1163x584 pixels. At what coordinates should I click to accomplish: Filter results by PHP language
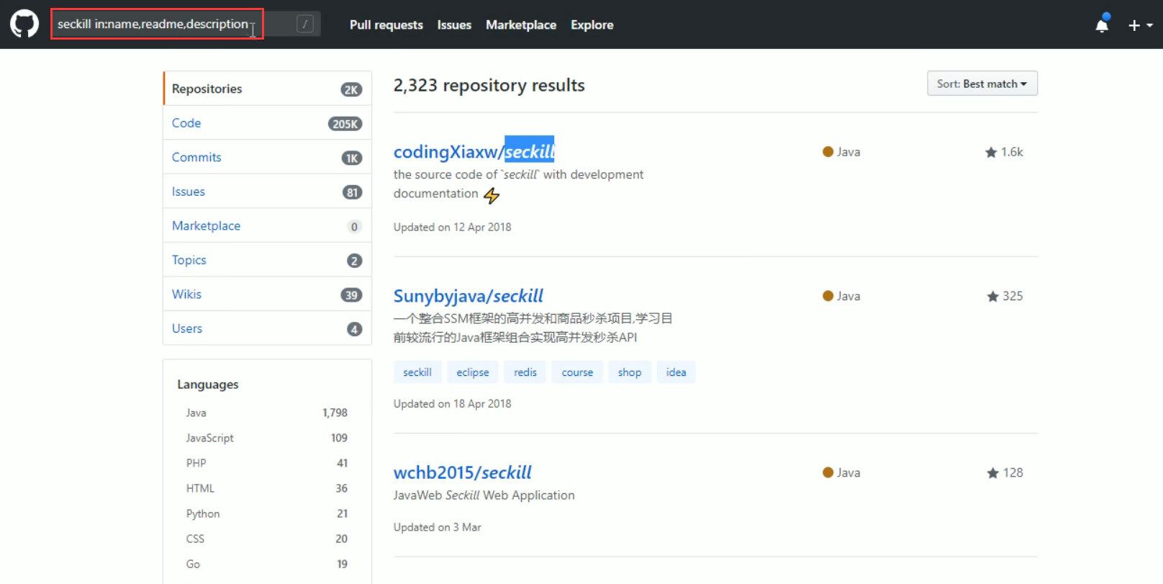pyautogui.click(x=266, y=463)
